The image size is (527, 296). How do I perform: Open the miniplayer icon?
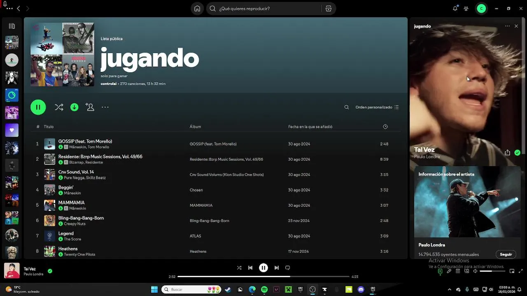(512, 271)
